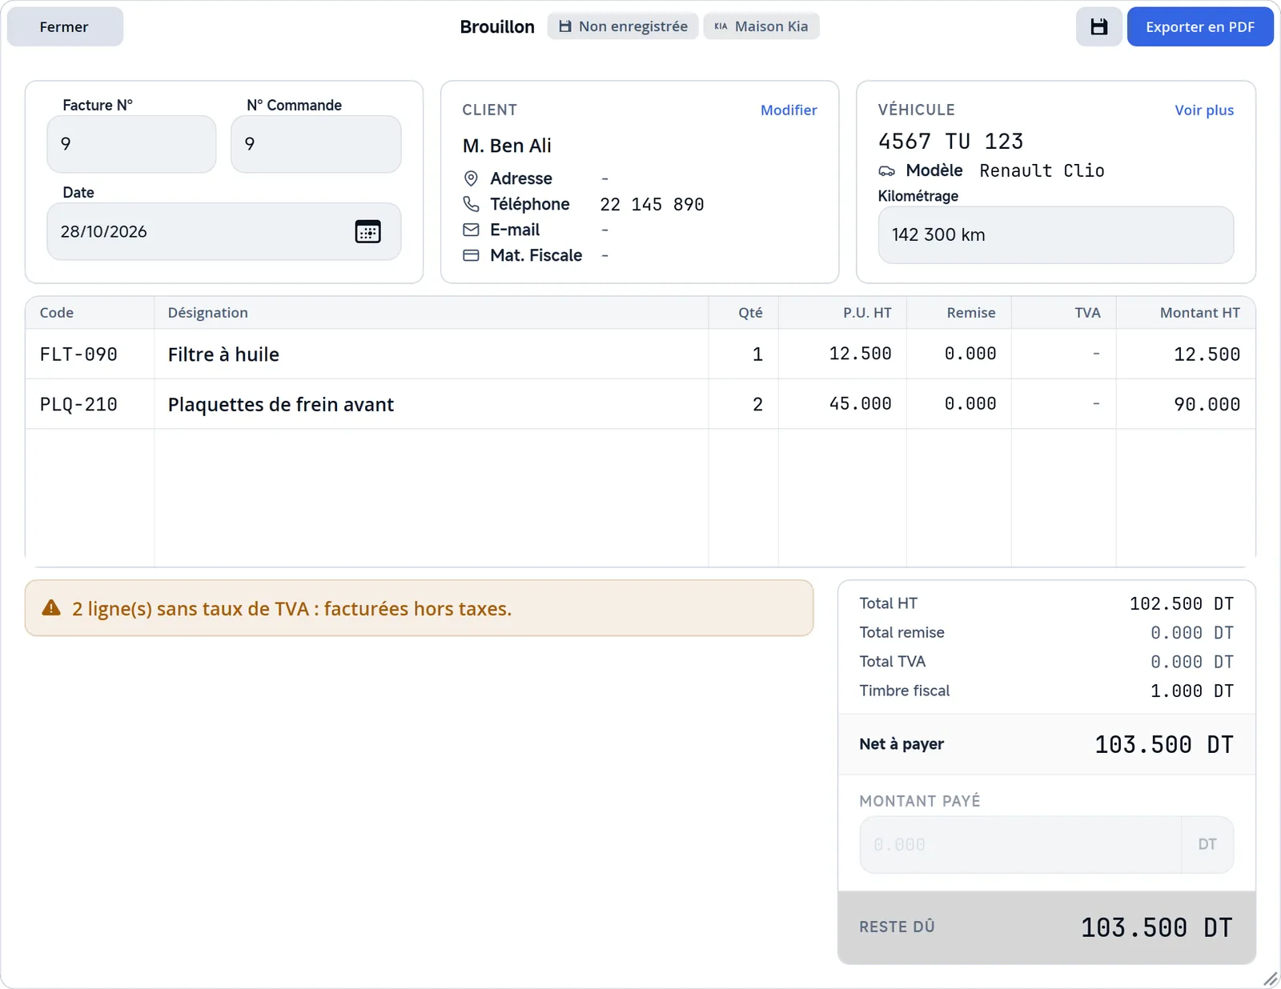Select designation Plaquettes de frein avant
The width and height of the screenshot is (1281, 989).
click(x=281, y=405)
